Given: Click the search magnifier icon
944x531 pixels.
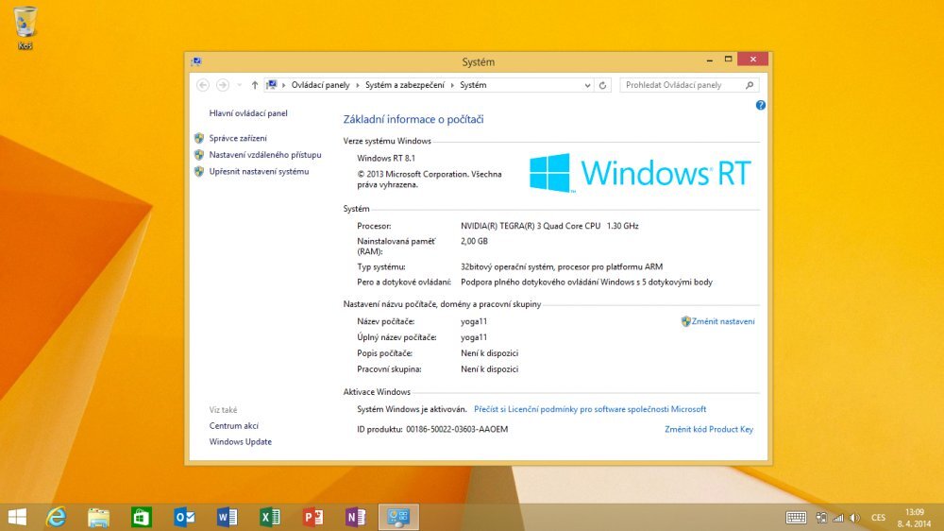Looking at the screenshot, I should (750, 85).
